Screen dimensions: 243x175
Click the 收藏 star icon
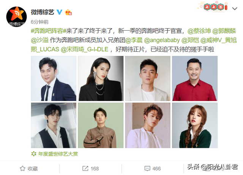(22, 169)
